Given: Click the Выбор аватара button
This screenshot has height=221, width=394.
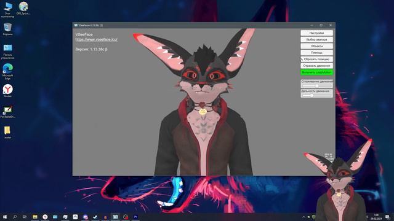Looking at the screenshot, I should 316,39.
